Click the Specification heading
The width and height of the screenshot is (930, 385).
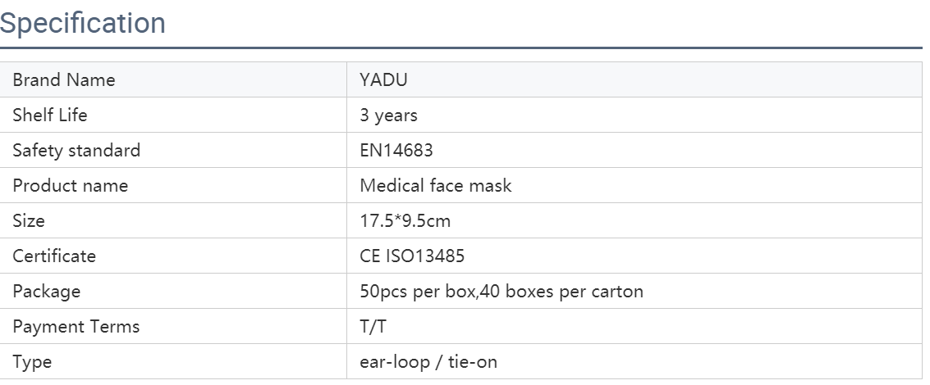82,23
